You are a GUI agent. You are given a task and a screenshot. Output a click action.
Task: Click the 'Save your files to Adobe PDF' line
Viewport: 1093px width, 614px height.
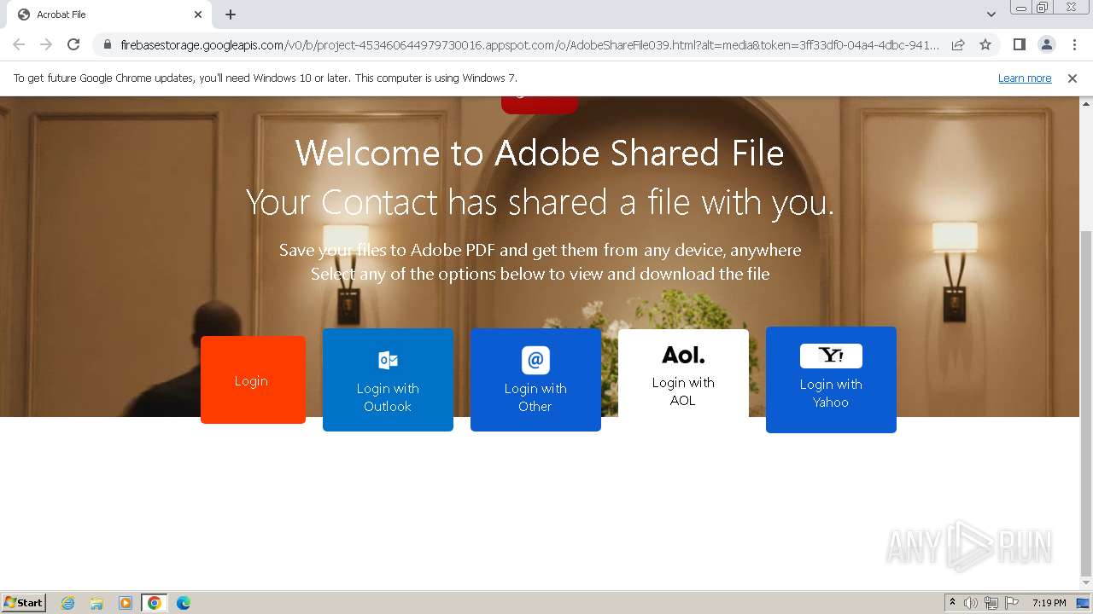(540, 250)
